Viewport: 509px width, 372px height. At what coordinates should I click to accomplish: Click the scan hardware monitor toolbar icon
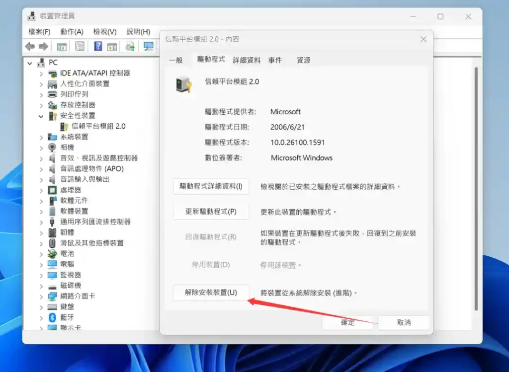click(x=149, y=46)
